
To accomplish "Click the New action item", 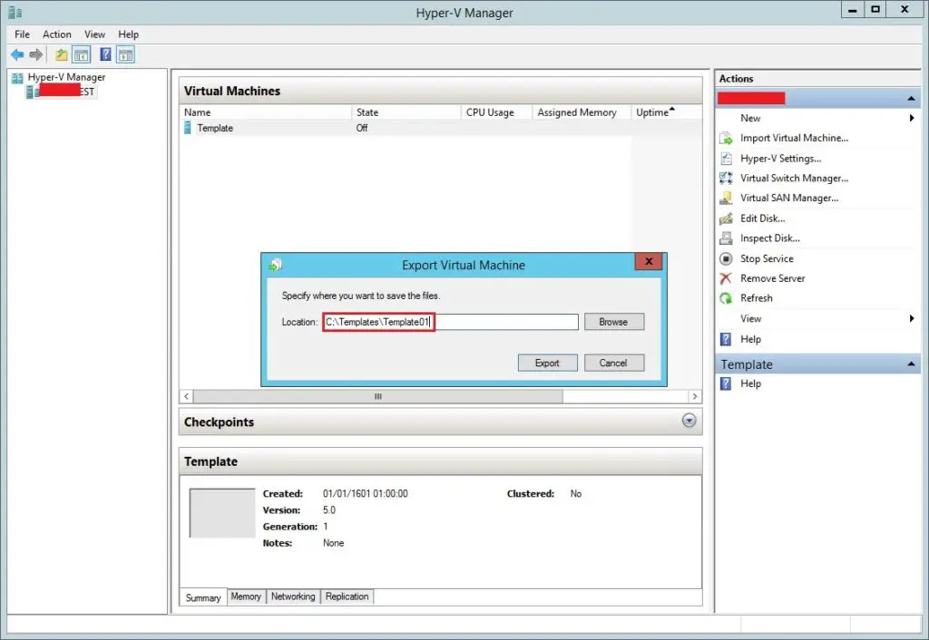I will click(750, 118).
